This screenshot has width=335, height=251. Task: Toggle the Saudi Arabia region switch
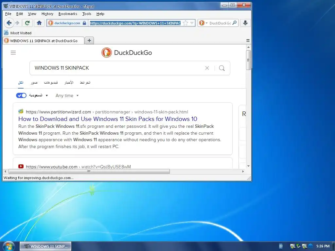tap(21, 95)
